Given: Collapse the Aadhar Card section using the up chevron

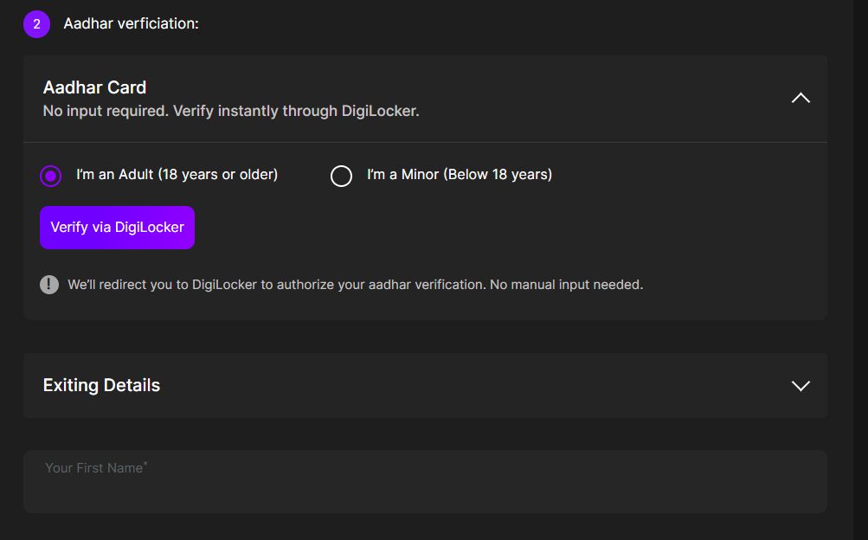Looking at the screenshot, I should (800, 99).
